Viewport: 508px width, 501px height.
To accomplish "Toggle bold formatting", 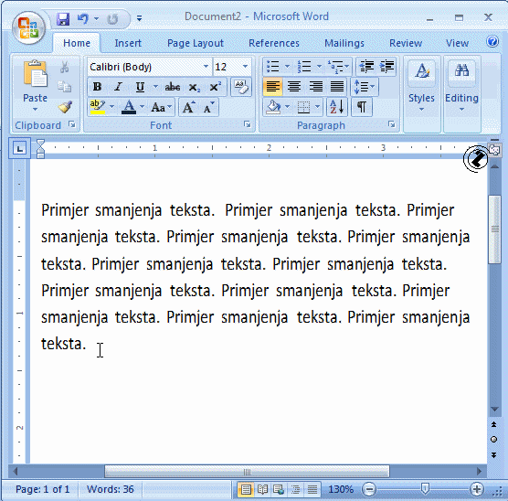I will pos(97,87).
